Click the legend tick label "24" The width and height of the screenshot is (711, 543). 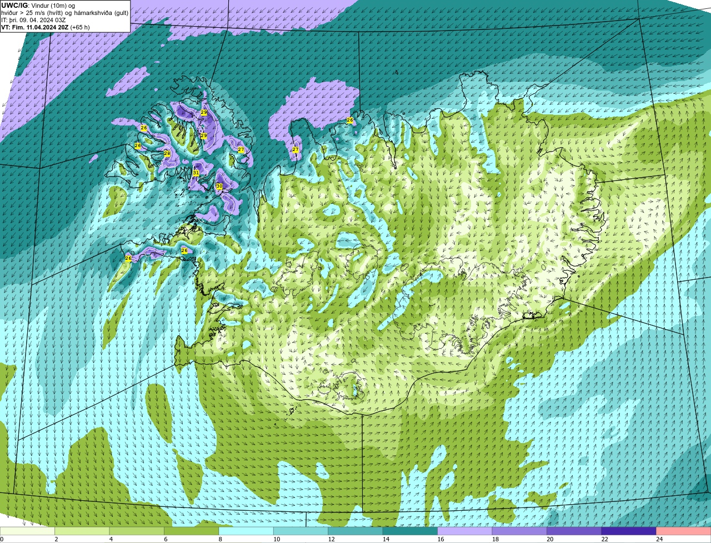pyautogui.click(x=659, y=539)
